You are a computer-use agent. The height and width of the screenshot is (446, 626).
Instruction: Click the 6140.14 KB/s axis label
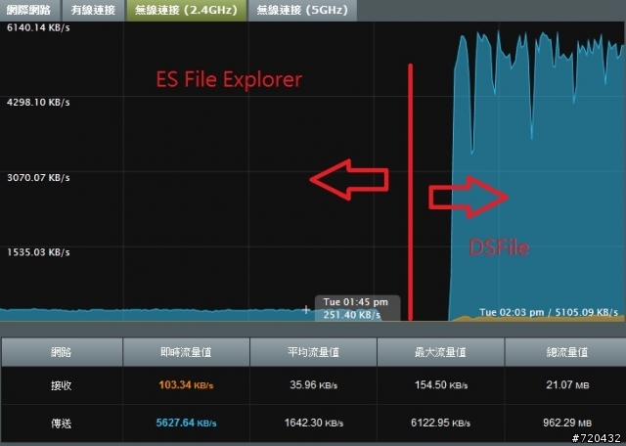click(x=38, y=28)
